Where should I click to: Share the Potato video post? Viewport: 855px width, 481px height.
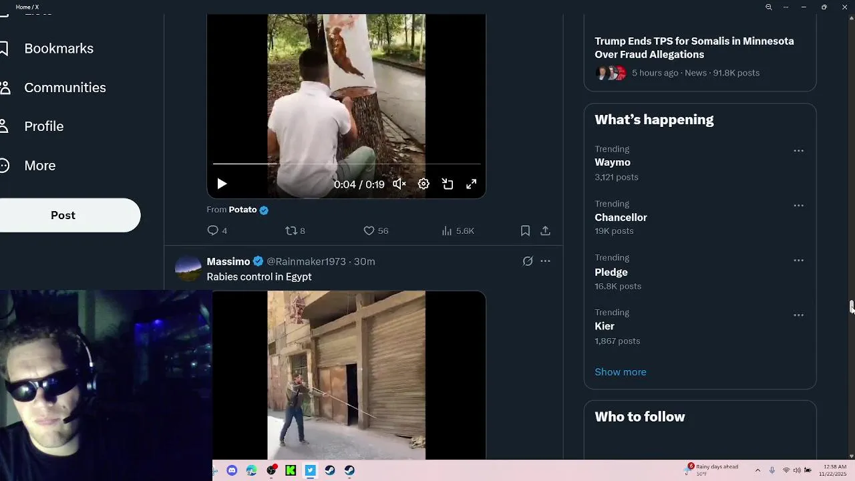tap(545, 230)
